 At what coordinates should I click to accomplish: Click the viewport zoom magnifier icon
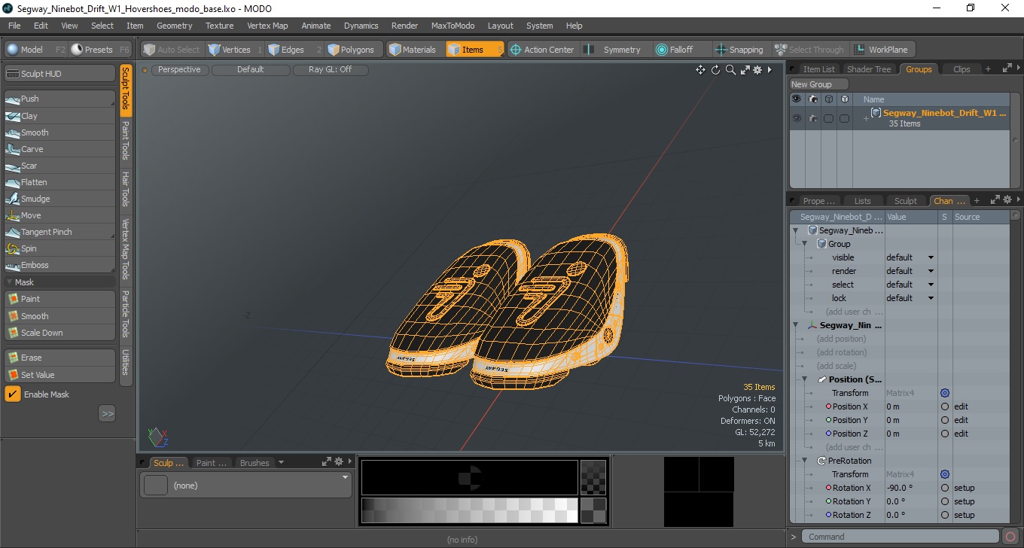730,70
